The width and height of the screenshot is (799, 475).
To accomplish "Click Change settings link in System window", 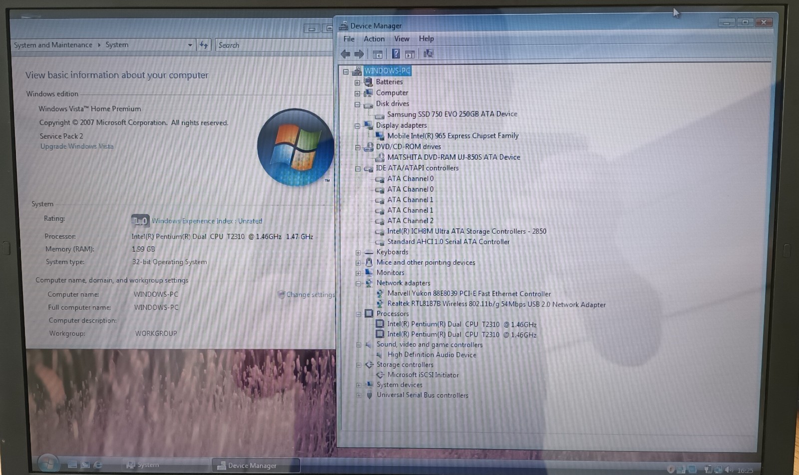I will (x=310, y=295).
